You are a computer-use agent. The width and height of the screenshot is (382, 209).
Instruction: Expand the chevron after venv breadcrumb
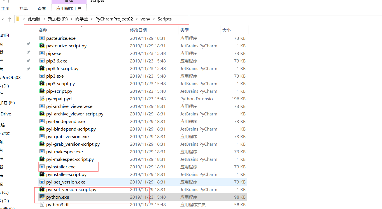[x=154, y=19]
